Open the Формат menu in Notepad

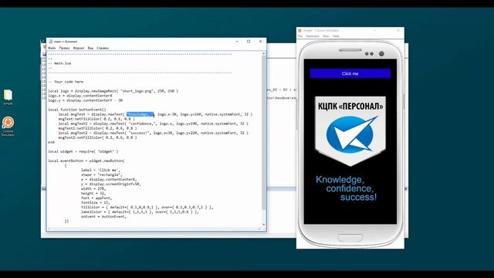(x=79, y=48)
